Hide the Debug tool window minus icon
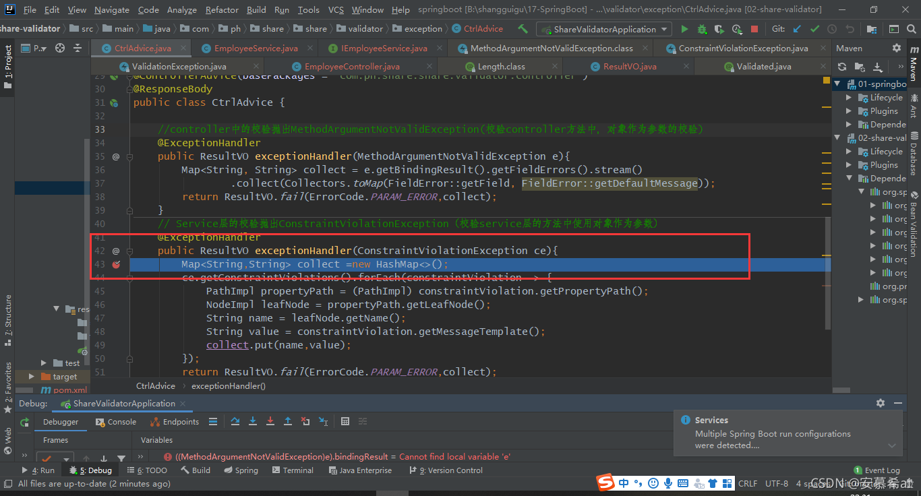 click(897, 402)
